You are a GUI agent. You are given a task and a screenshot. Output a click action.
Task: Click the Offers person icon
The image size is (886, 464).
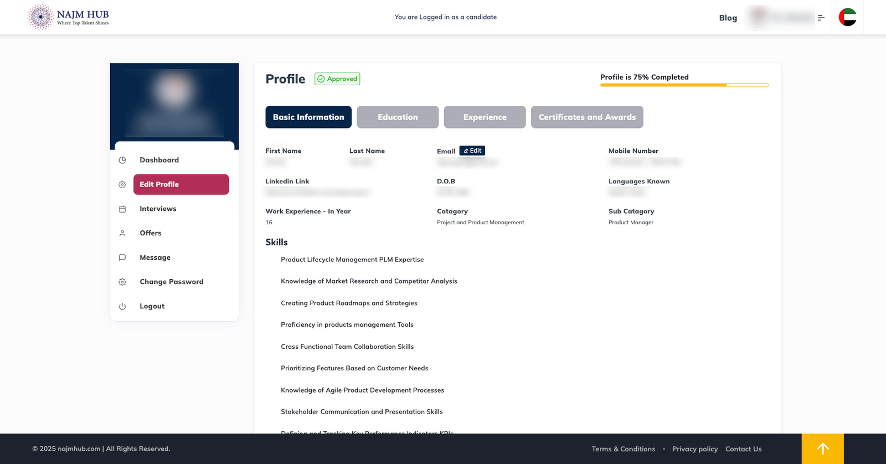122,233
